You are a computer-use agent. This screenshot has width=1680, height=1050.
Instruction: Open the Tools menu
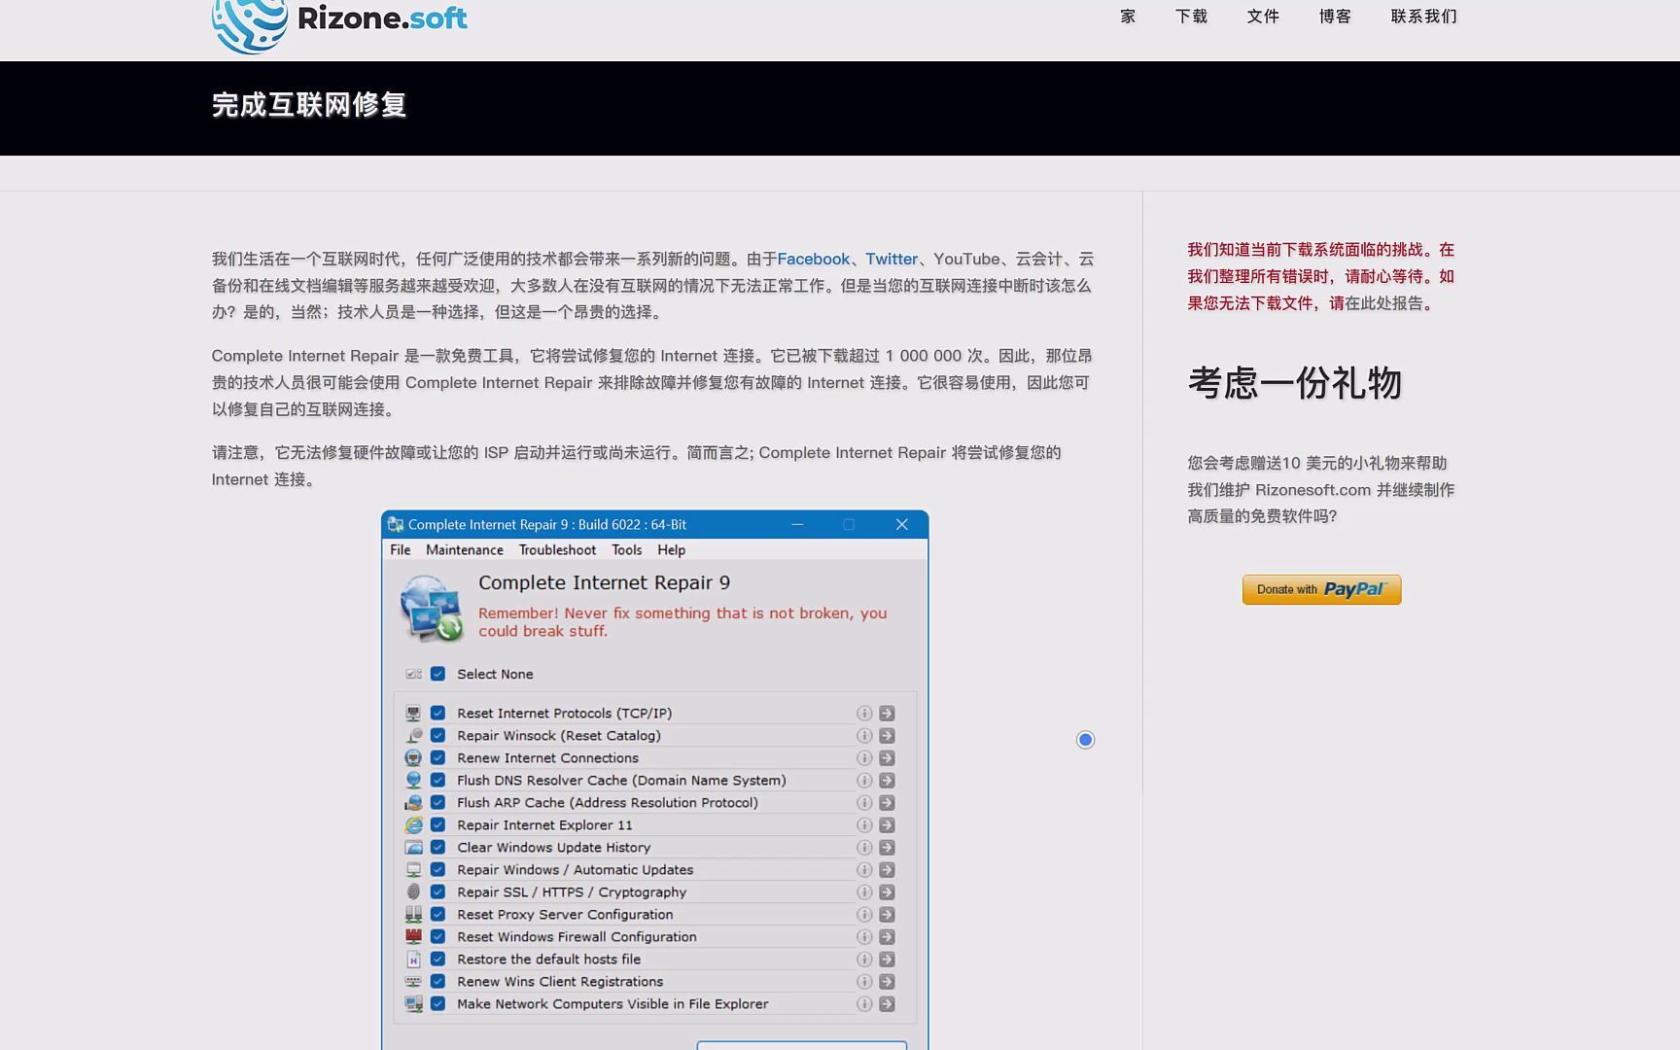click(627, 550)
